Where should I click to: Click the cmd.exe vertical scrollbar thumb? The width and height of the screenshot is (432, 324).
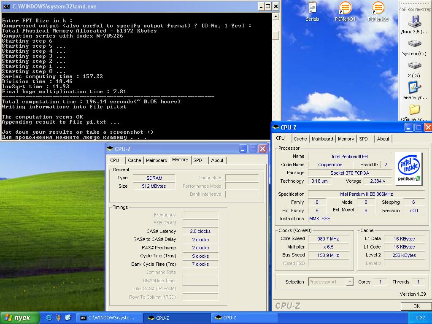click(x=275, y=35)
